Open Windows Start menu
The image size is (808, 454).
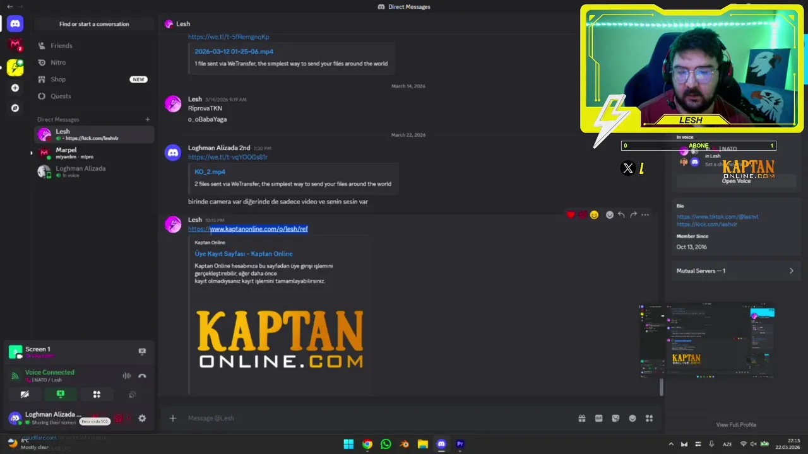point(348,444)
